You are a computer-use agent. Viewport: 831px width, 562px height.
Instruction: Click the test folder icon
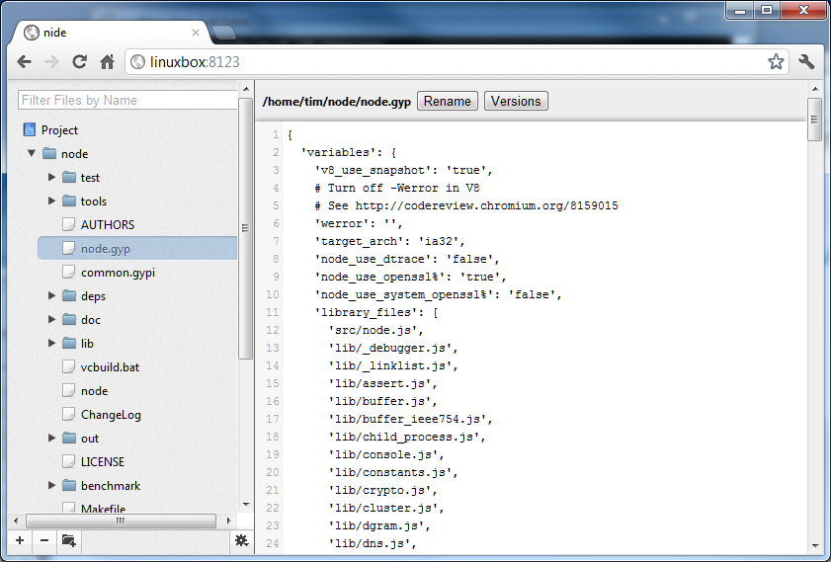(69, 178)
